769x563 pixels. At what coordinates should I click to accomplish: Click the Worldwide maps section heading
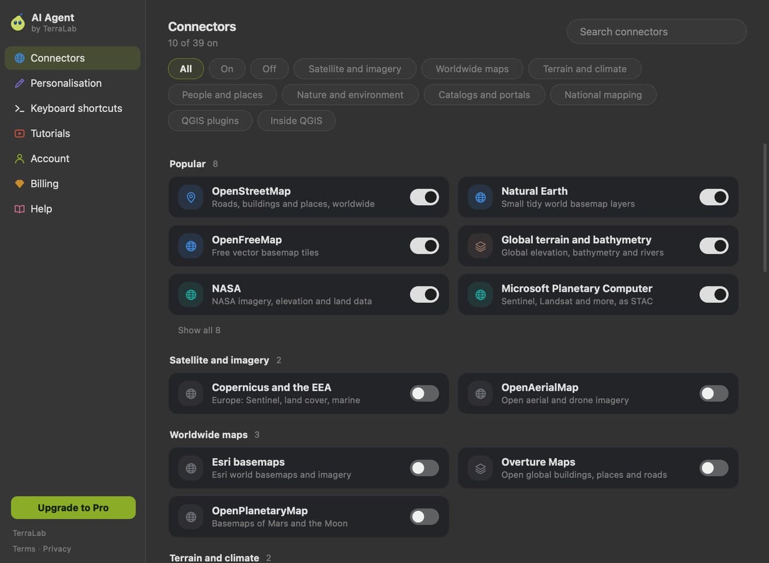[209, 435]
